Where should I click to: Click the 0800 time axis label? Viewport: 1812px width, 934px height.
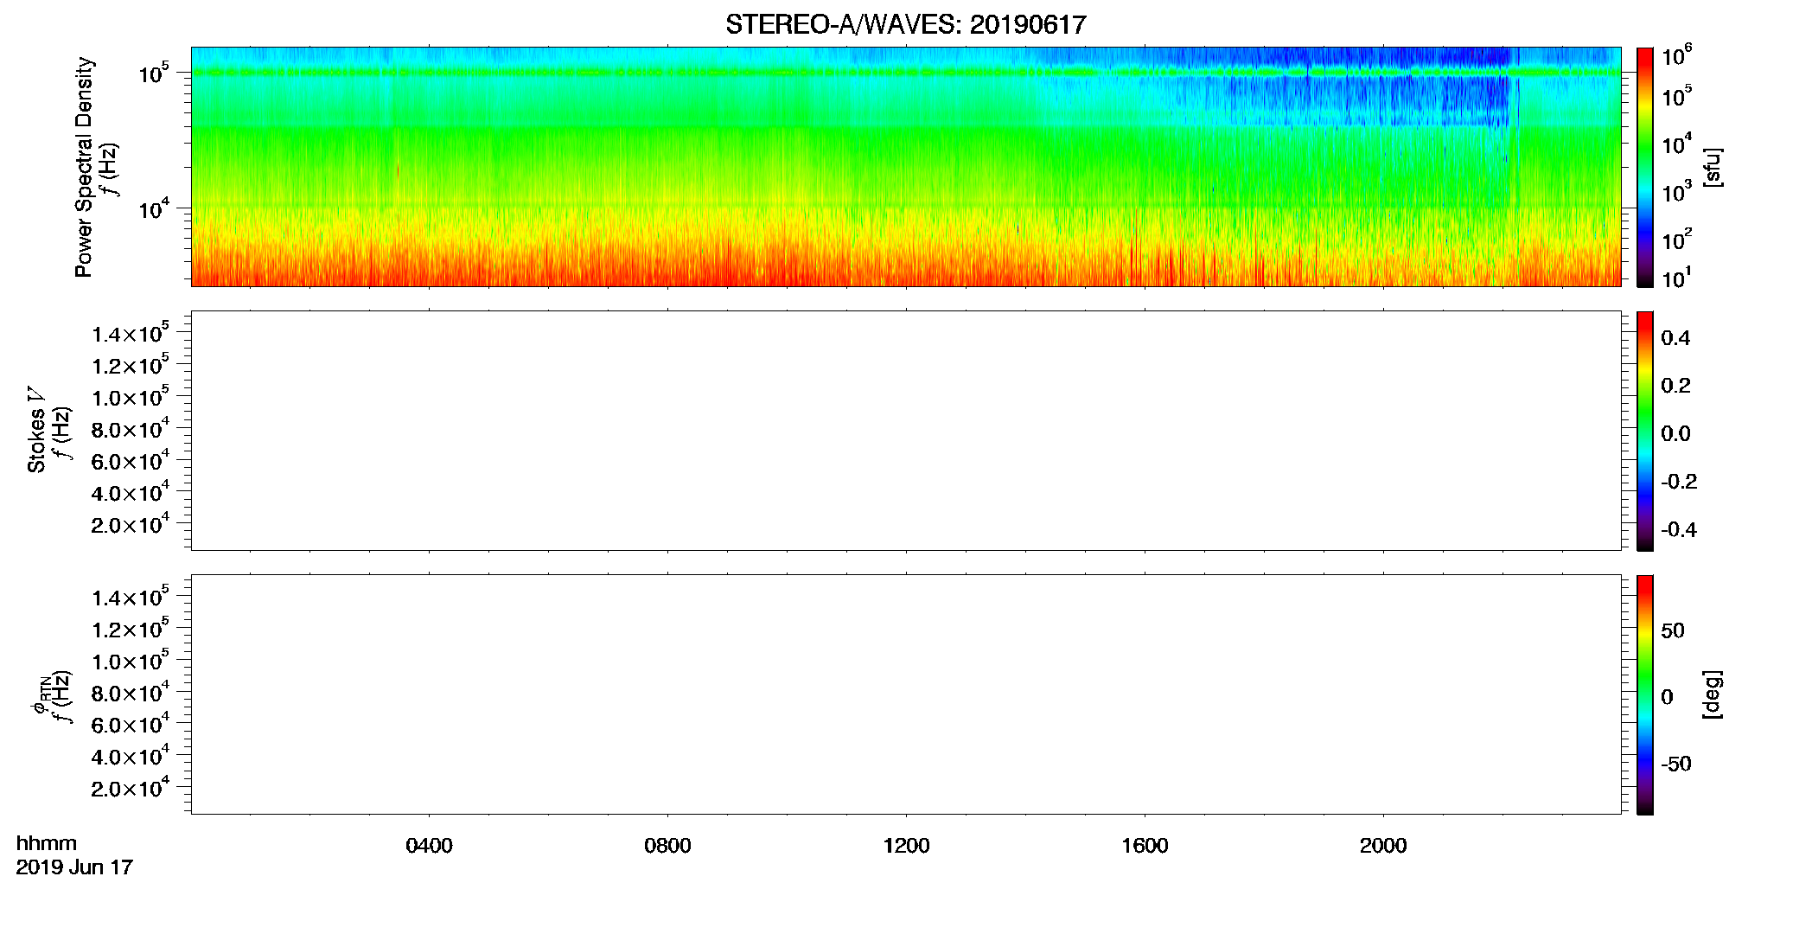[x=667, y=846]
